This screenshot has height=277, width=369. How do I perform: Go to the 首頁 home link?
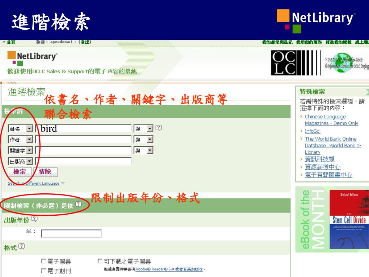coord(11,42)
